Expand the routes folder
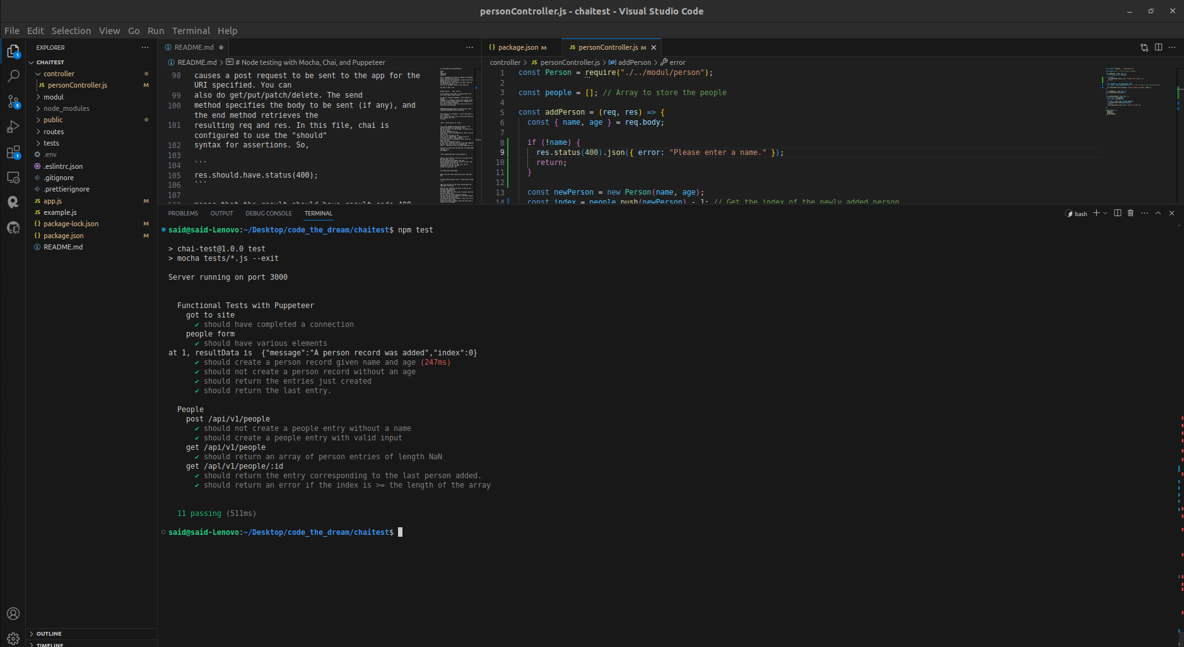Image resolution: width=1184 pixels, height=647 pixels. click(x=91, y=132)
